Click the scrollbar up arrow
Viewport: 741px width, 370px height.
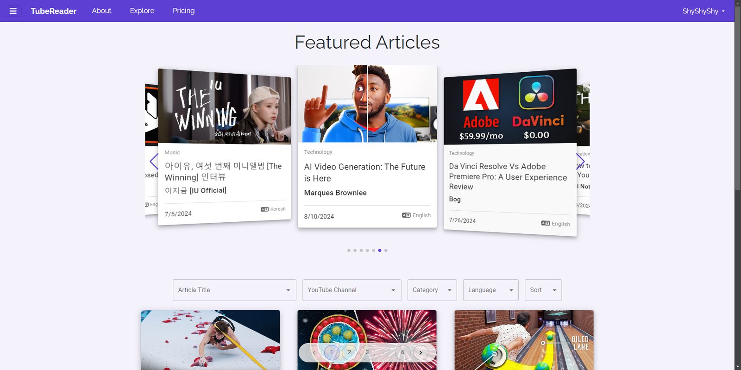[738, 3]
